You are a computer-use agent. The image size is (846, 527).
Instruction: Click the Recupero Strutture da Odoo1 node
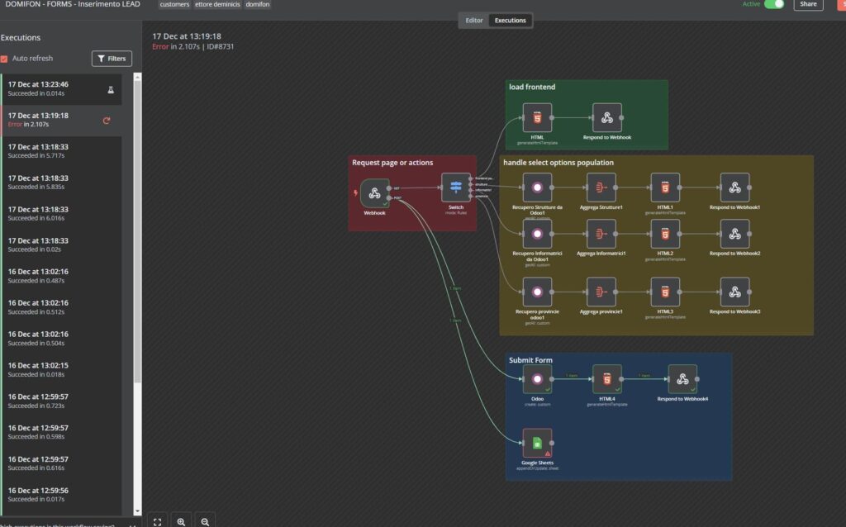tap(538, 187)
